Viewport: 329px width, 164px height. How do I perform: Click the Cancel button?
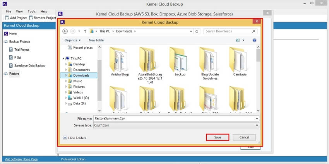tap(244, 137)
